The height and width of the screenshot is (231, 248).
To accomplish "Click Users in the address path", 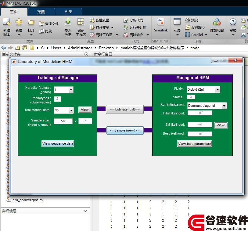I will coord(56,48).
